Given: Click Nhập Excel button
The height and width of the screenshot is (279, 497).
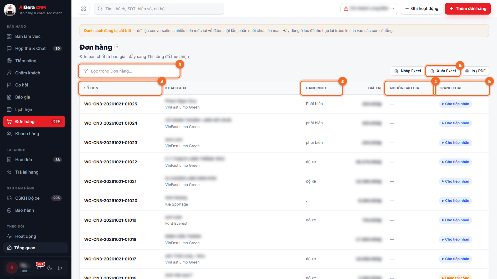Looking at the screenshot, I should click(x=408, y=71).
